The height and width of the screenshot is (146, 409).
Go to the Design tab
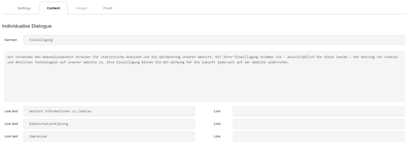point(81,8)
